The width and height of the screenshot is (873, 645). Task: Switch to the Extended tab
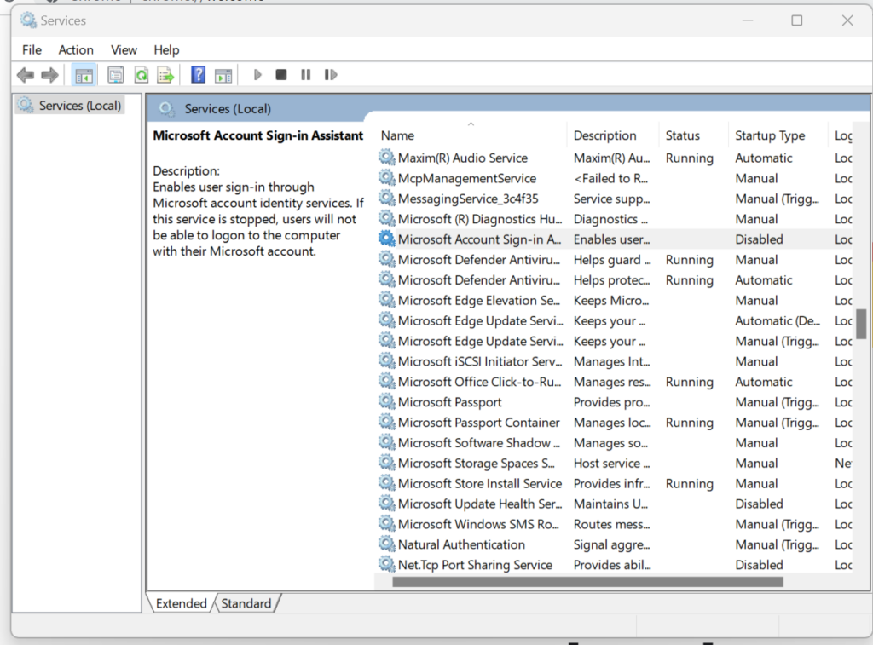point(181,603)
